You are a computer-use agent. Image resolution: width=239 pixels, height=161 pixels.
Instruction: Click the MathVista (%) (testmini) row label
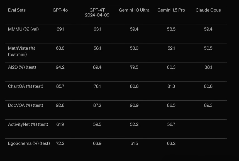[x=21, y=51]
